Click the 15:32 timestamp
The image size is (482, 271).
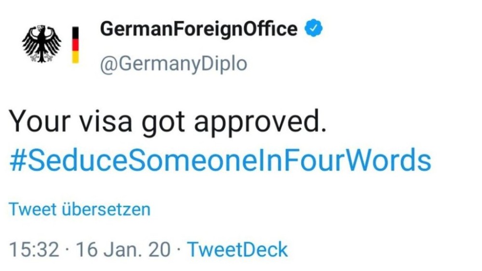34,249
